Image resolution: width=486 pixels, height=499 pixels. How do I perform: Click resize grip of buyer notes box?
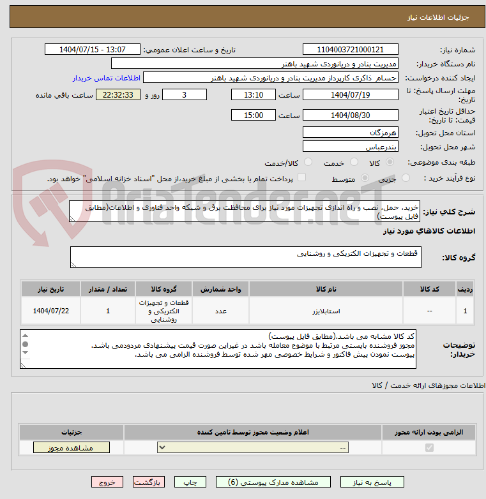(24, 366)
